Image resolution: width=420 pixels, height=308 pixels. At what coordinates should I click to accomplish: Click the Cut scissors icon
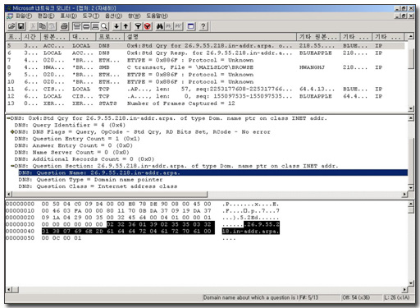pyautogui.click(x=33, y=26)
